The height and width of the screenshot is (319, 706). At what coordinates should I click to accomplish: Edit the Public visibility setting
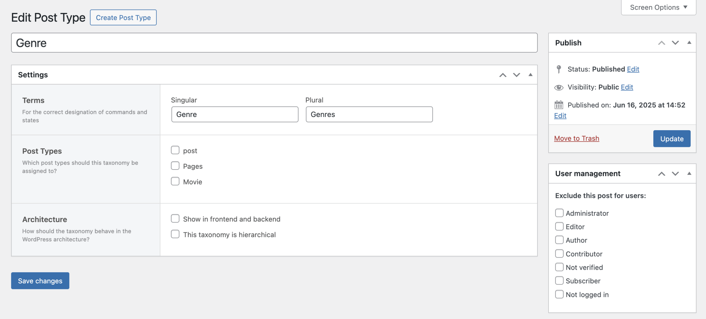[627, 87]
